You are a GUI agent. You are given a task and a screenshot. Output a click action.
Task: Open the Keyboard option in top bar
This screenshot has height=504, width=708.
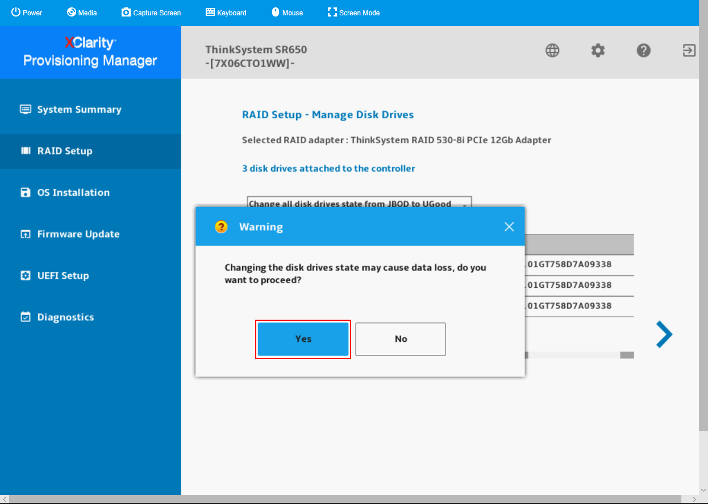[226, 13]
